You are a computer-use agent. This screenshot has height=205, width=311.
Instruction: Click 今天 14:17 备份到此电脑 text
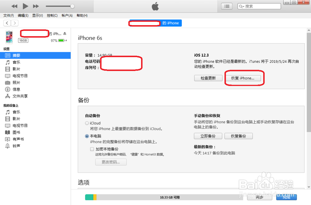coord(214,153)
